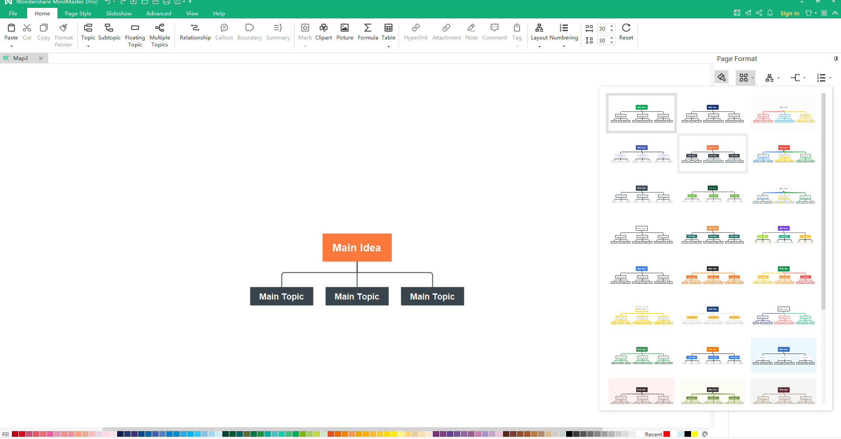The height and width of the screenshot is (439, 841).
Task: Click the paper plane send icon
Action: (748, 13)
